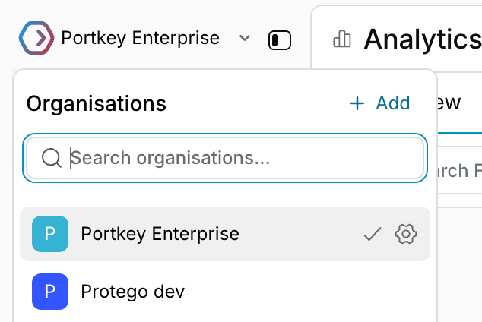
Task: Select the partially hidden tab ending in 'ew'
Action: click(x=449, y=103)
